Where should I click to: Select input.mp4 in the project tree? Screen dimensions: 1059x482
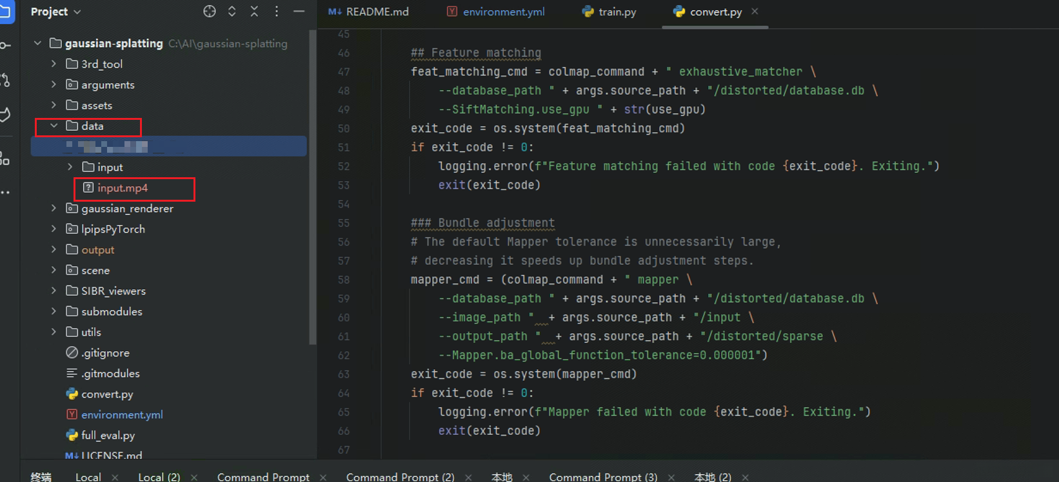tap(123, 188)
